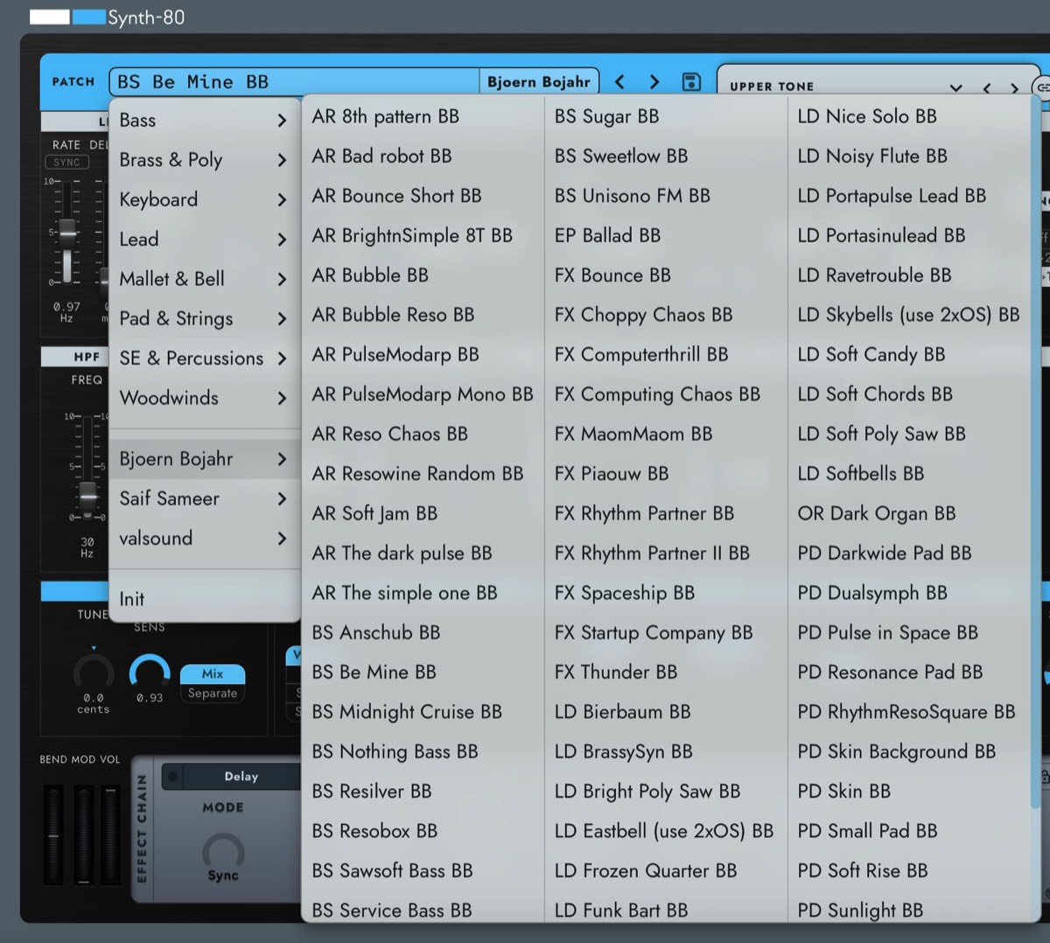This screenshot has height=943, width=1050.
Task: Select AR Bubble Reso BB
Action: (423, 315)
